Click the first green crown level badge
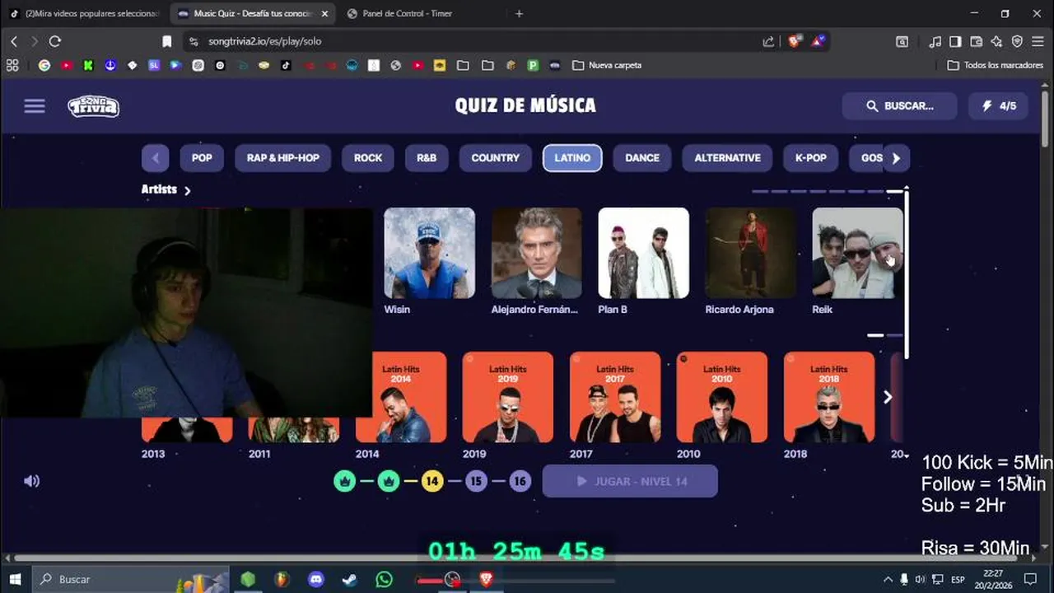The image size is (1054, 593). [345, 481]
